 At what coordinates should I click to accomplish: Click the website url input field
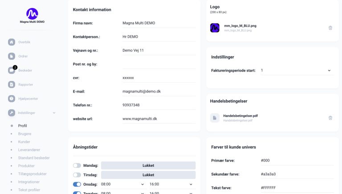159,119
